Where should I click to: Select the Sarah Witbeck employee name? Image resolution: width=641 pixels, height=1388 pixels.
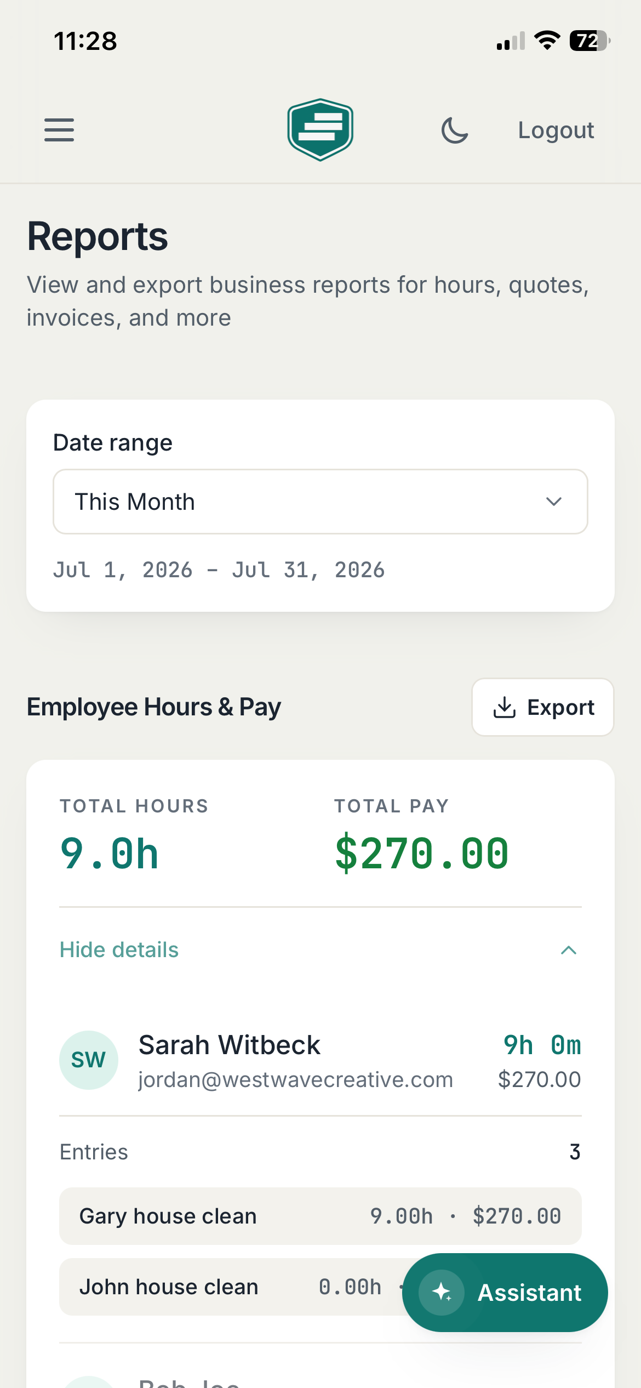point(229,1045)
